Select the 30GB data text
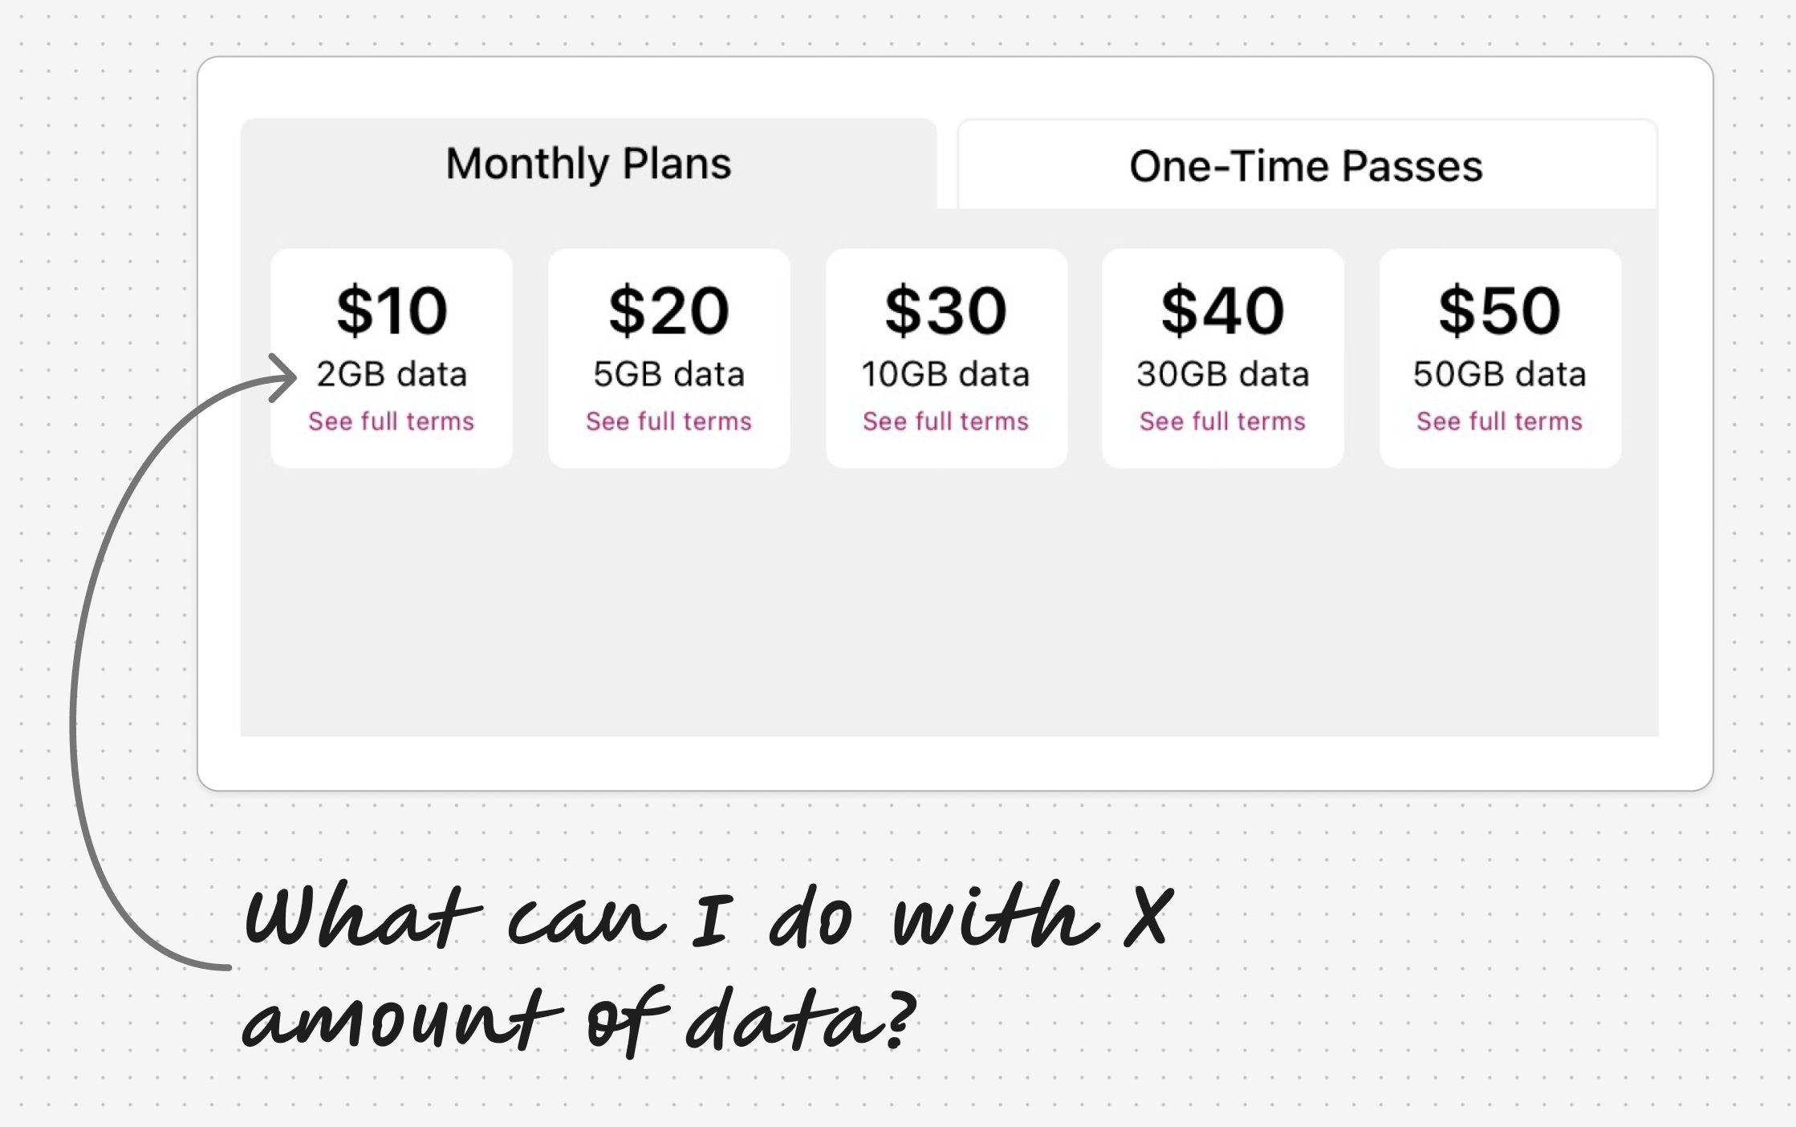 pyautogui.click(x=1222, y=374)
